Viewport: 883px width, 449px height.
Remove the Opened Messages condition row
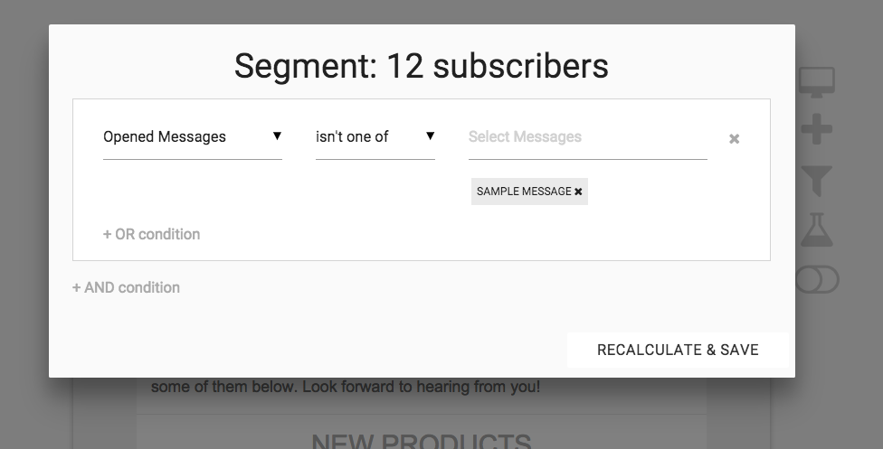click(x=735, y=139)
